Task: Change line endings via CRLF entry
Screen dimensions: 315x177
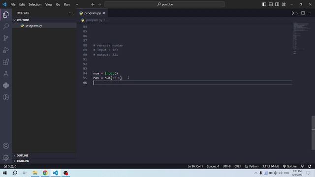Action: coord(238,166)
